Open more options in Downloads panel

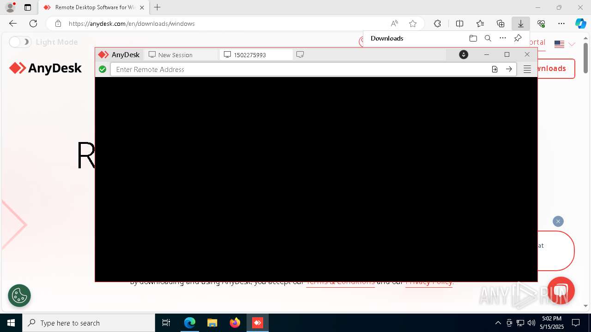tap(503, 38)
